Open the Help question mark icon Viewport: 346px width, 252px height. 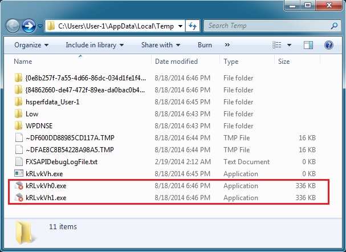pos(329,45)
